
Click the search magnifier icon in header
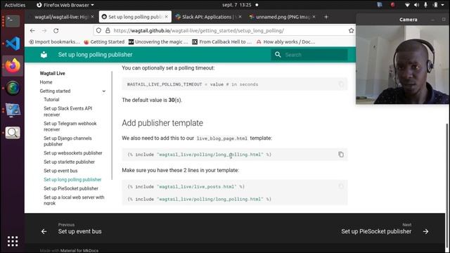coord(278,55)
